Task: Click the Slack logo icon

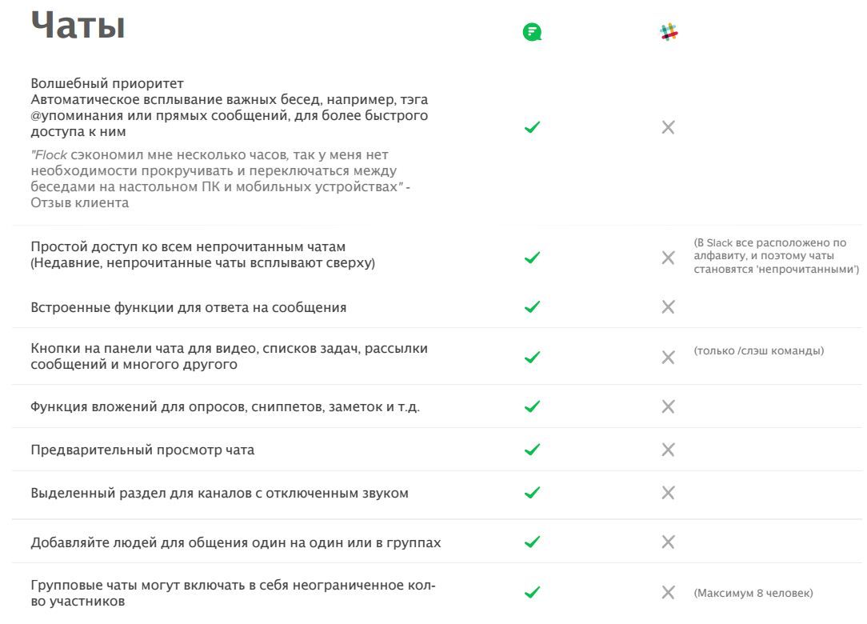Action: click(669, 33)
